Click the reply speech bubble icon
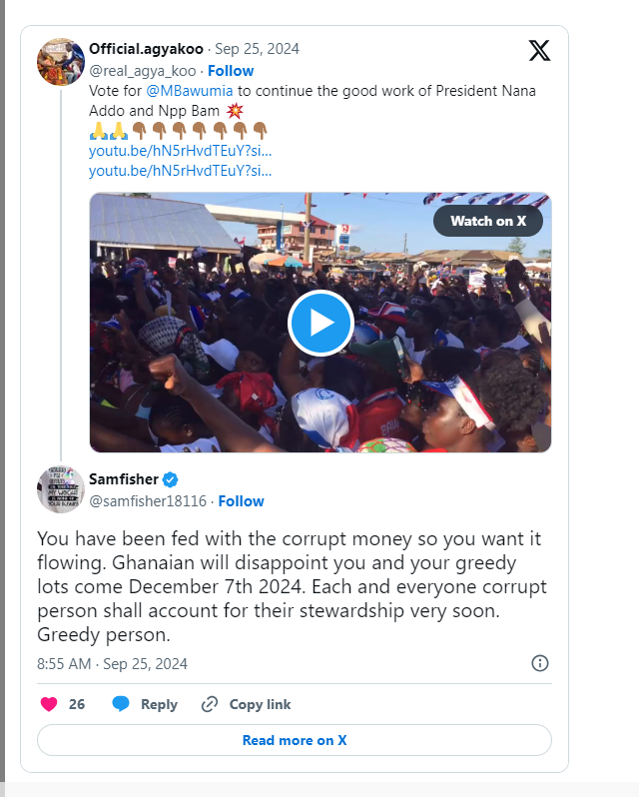The image size is (639, 797). [121, 704]
